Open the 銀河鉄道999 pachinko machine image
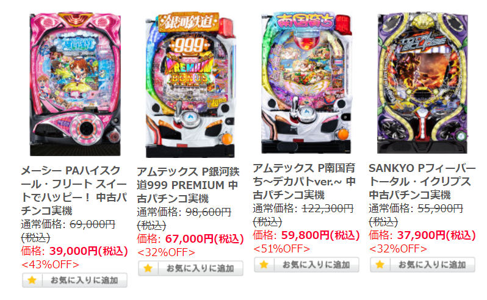This screenshot has height=300, width=487. [190, 84]
